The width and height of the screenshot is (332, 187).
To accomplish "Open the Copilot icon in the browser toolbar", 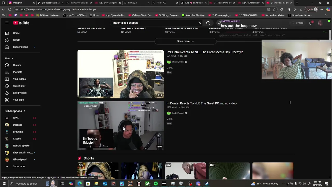I will coord(328,9).
